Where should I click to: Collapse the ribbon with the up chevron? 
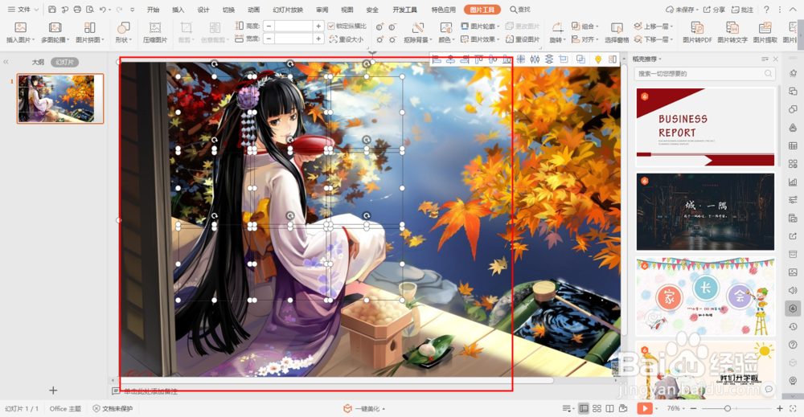point(794,9)
